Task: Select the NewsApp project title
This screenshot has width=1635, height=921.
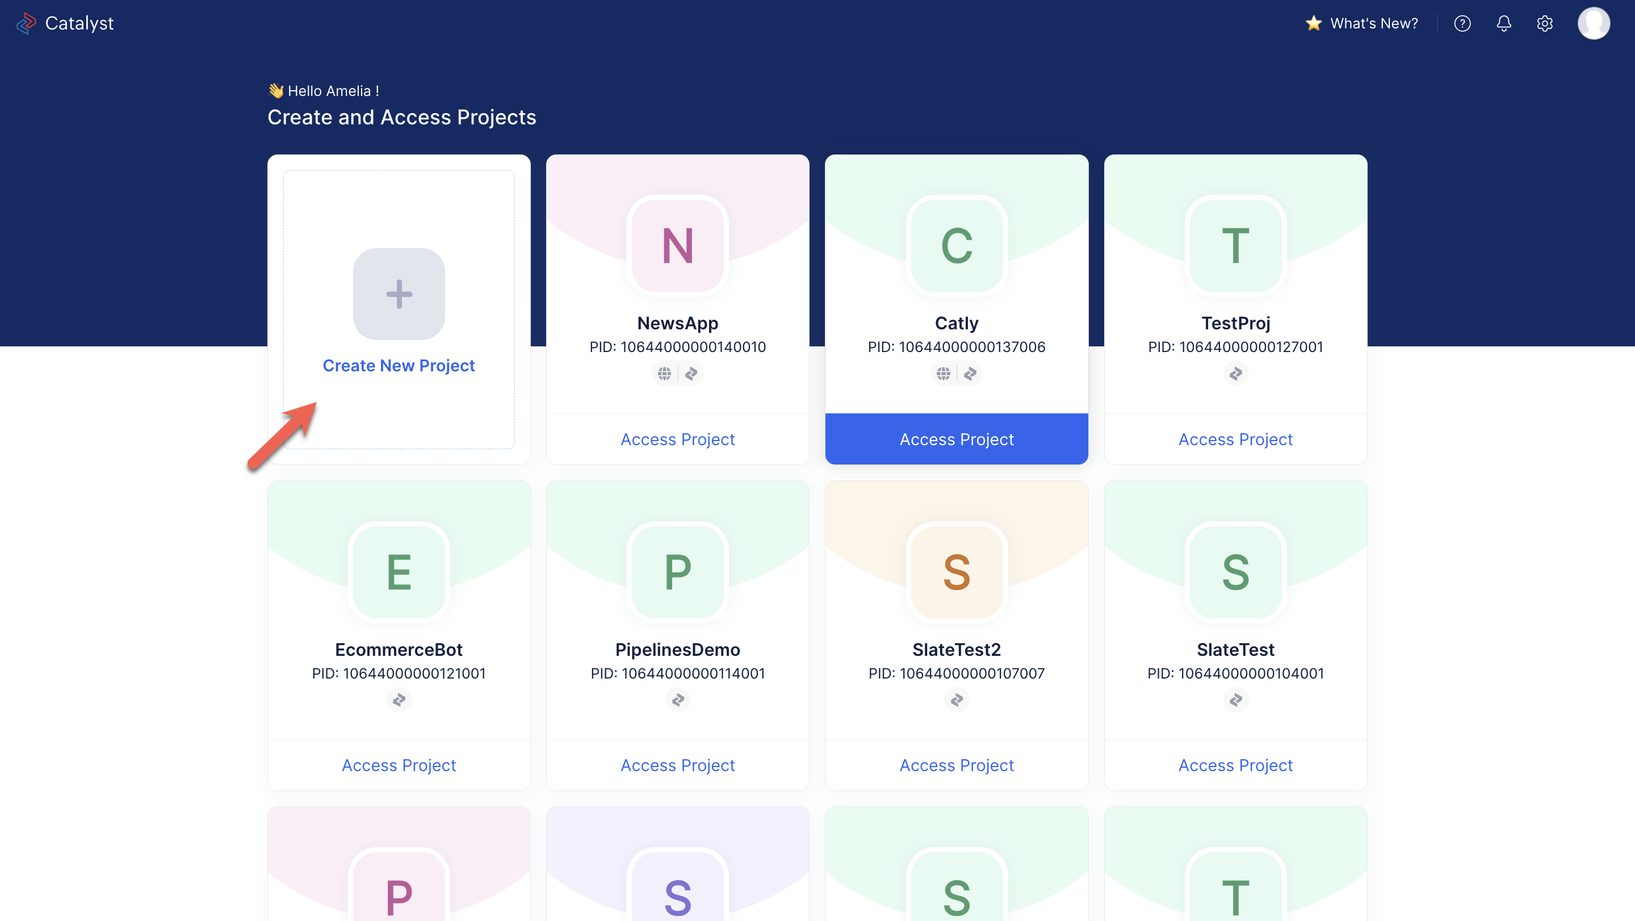Action: [x=678, y=324]
